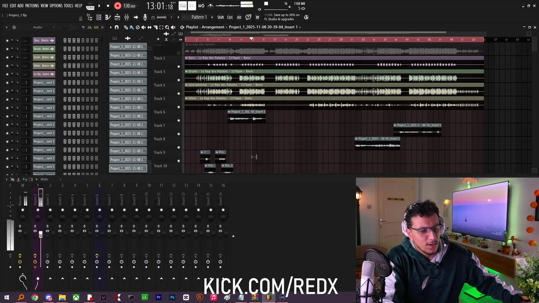Open the playlist view icon
539x303 pixels.
tap(117, 17)
